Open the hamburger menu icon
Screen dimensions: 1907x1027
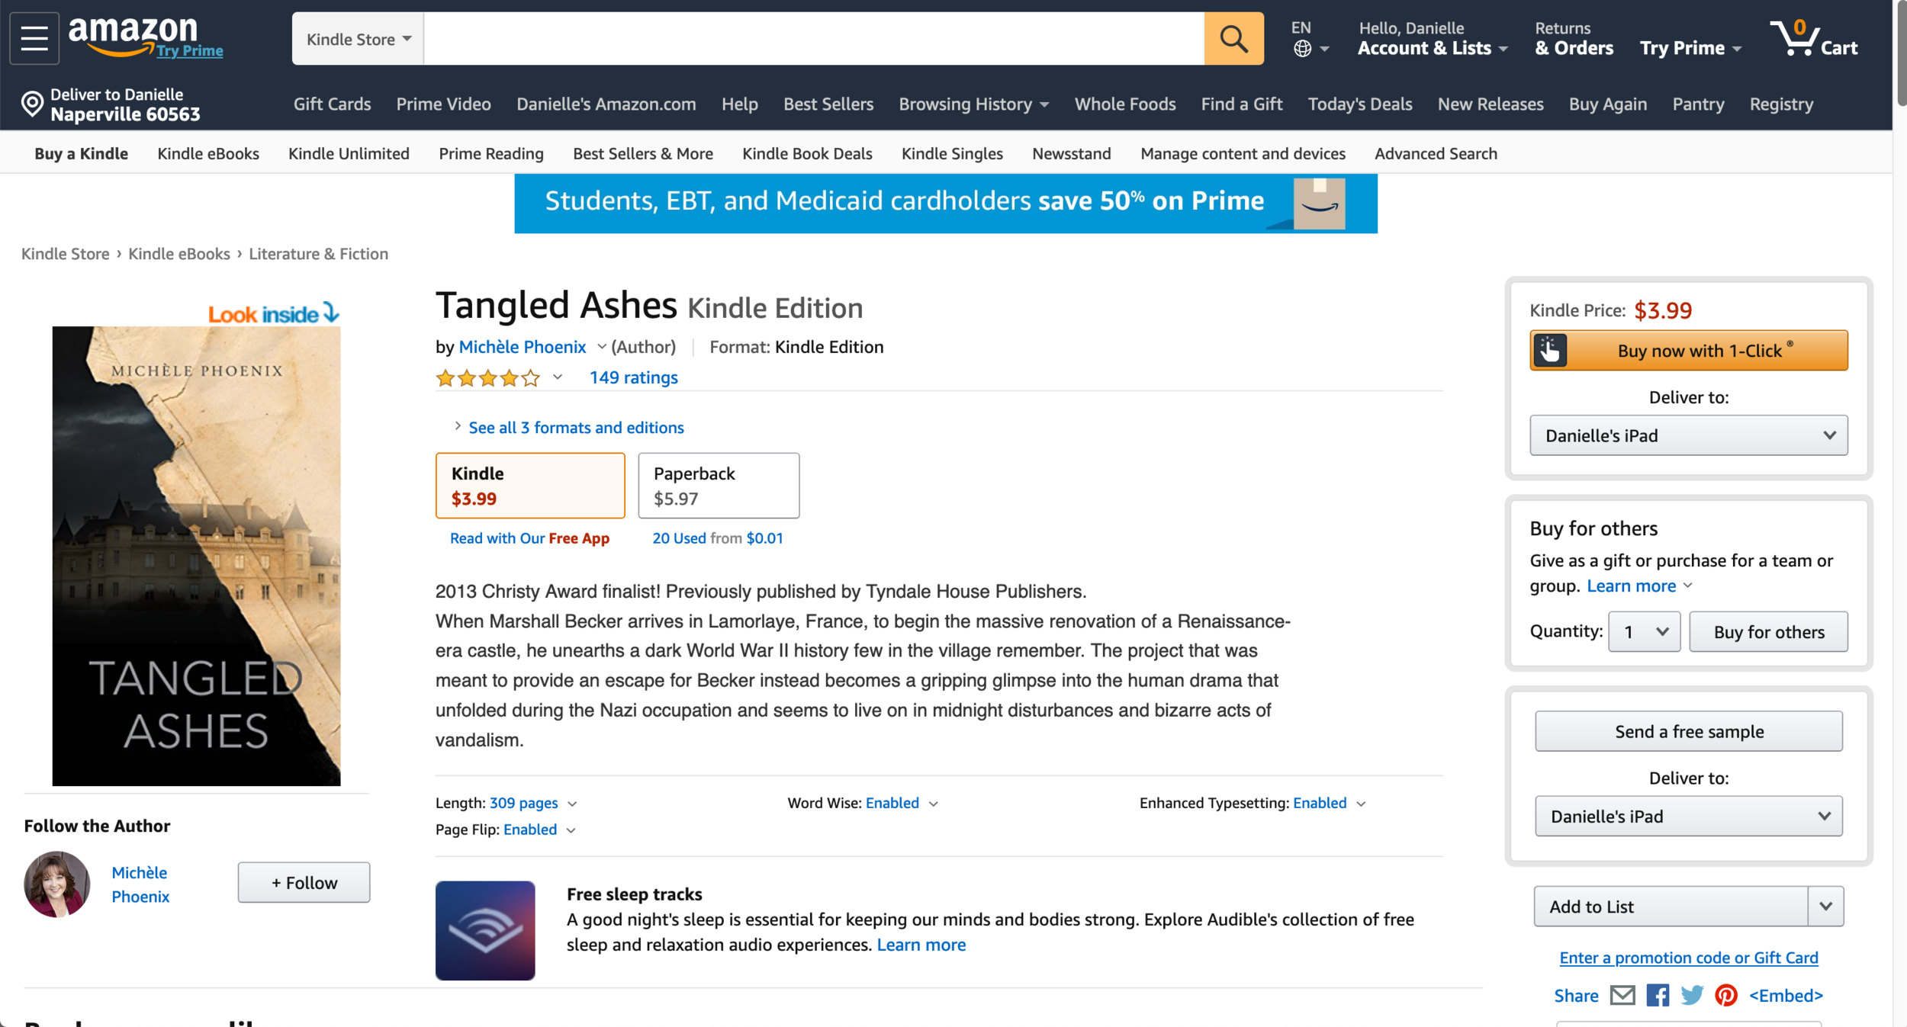tap(34, 38)
